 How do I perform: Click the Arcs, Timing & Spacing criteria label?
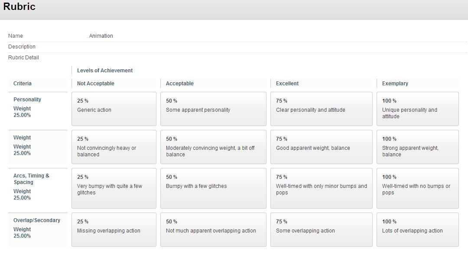tap(31, 179)
